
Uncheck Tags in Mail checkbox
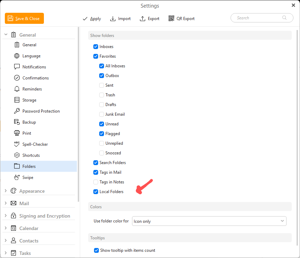pyautogui.click(x=96, y=172)
